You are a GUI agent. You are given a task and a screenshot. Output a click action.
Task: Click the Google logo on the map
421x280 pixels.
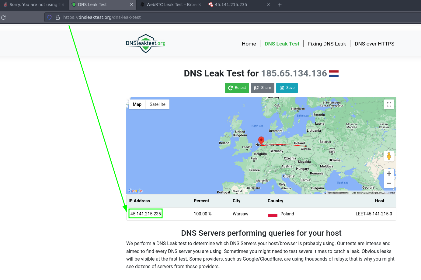tap(136, 191)
